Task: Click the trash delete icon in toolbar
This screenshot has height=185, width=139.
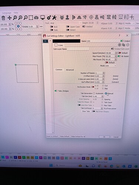Action: [x=3, y=18]
